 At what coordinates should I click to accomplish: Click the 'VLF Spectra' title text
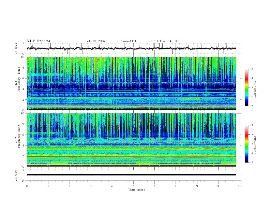click(39, 41)
